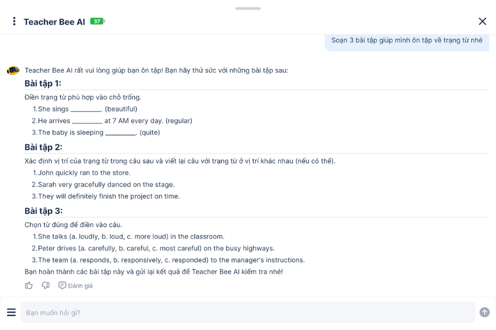Image resolution: width=496 pixels, height=330 pixels.
Task: Click the Đánh giá feedback icon
Action: (62, 285)
